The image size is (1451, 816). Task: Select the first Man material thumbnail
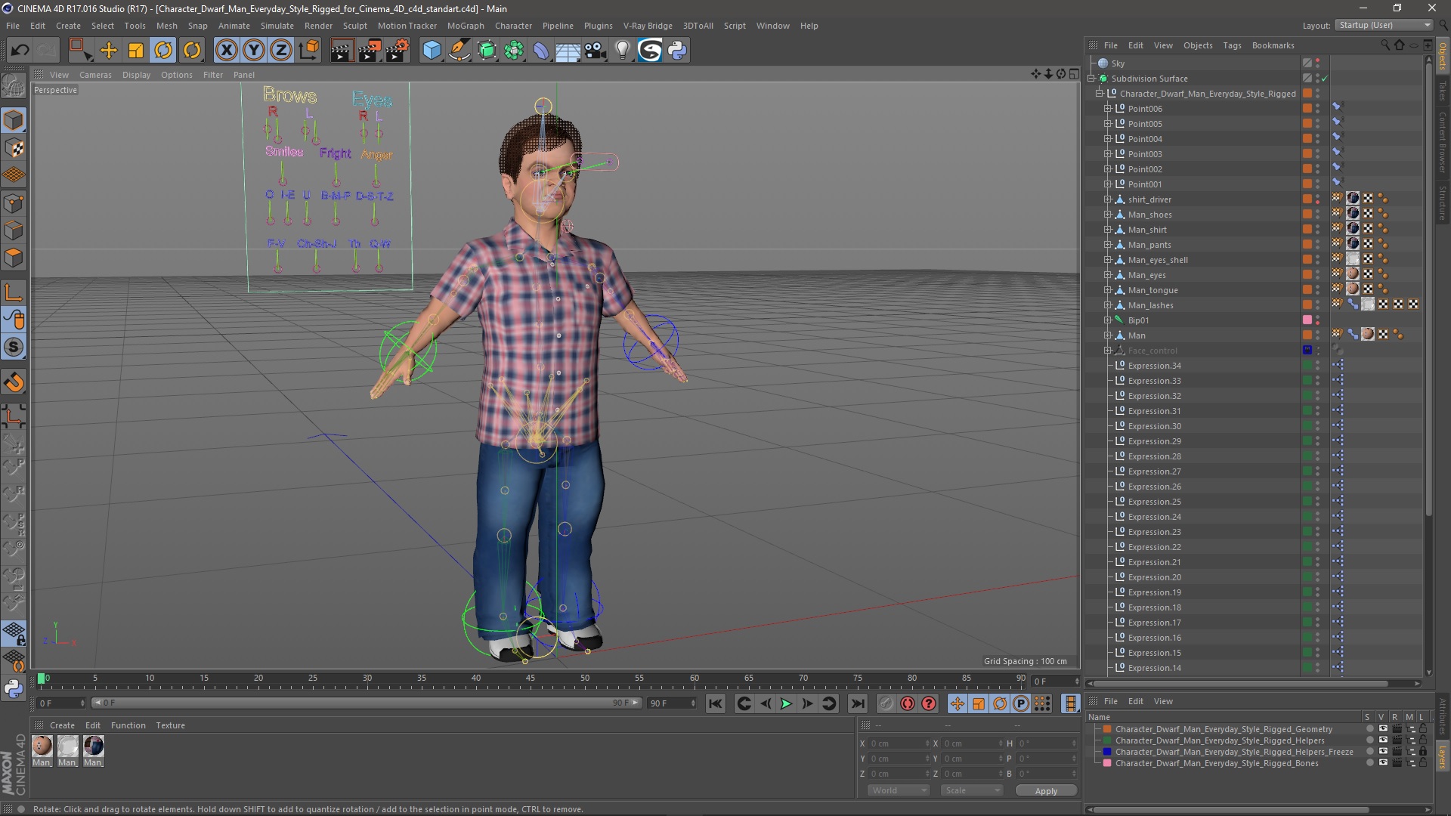click(x=42, y=746)
